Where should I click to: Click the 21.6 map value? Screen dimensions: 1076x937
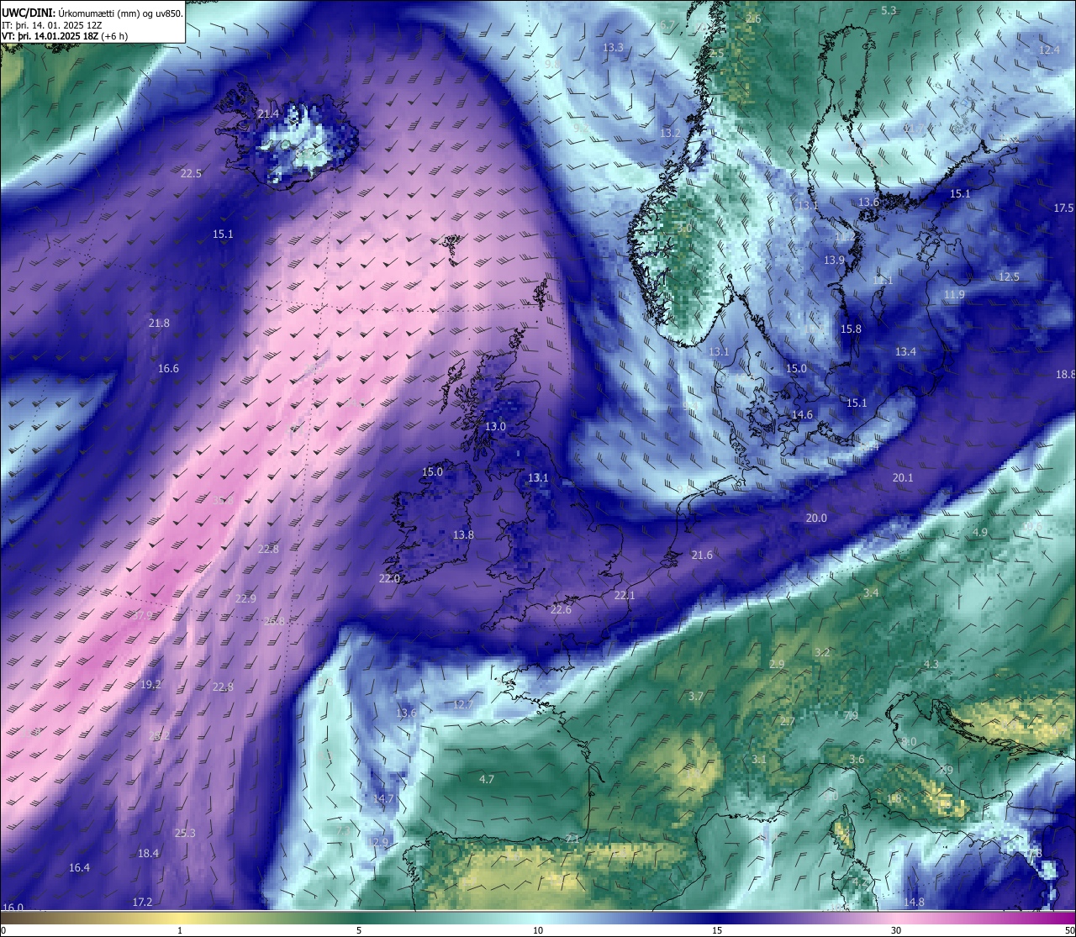(x=702, y=555)
